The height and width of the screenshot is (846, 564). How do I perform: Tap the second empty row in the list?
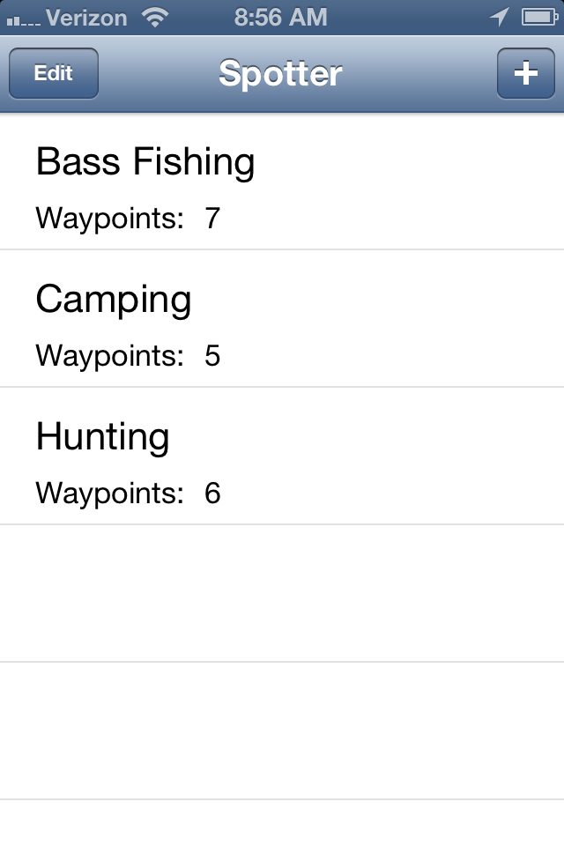(x=282, y=731)
